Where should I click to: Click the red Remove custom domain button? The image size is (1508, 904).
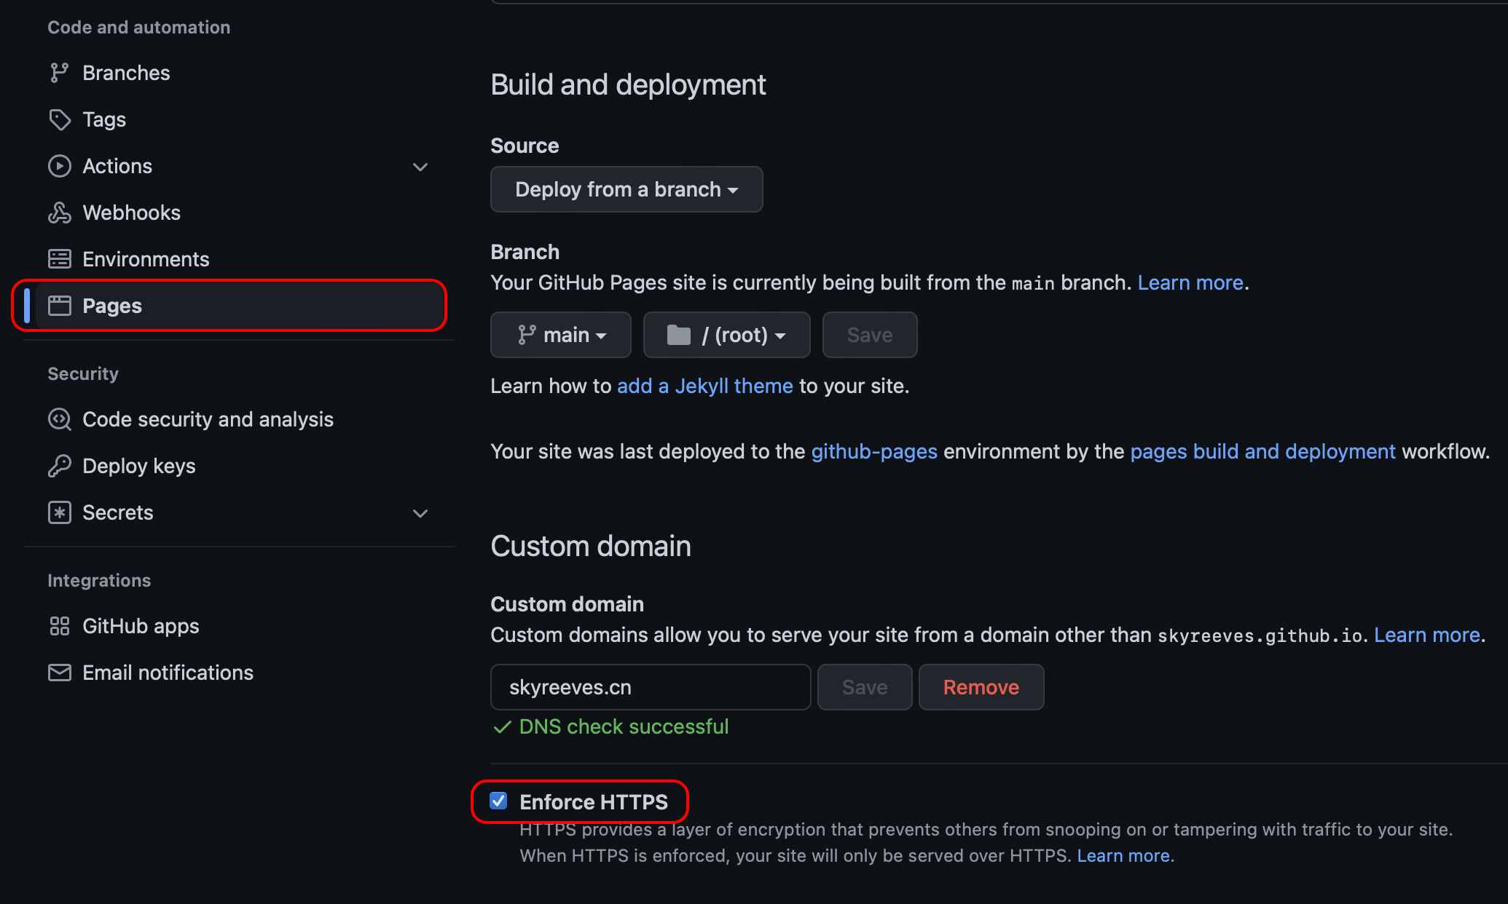click(x=981, y=687)
